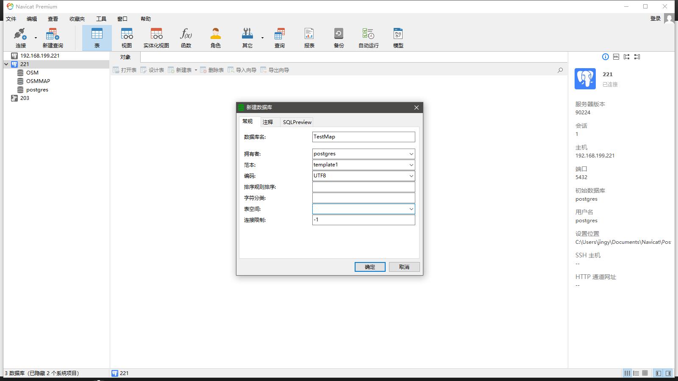Open the Automation (自动运行) icon
Viewport: 678px width, 381px height.
(369, 38)
